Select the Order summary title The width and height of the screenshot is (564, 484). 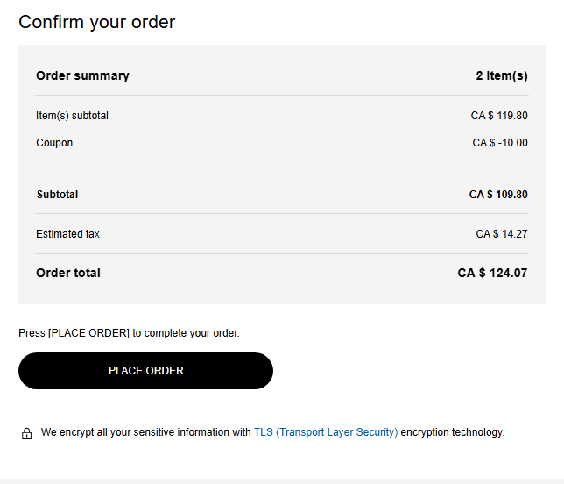click(x=82, y=75)
